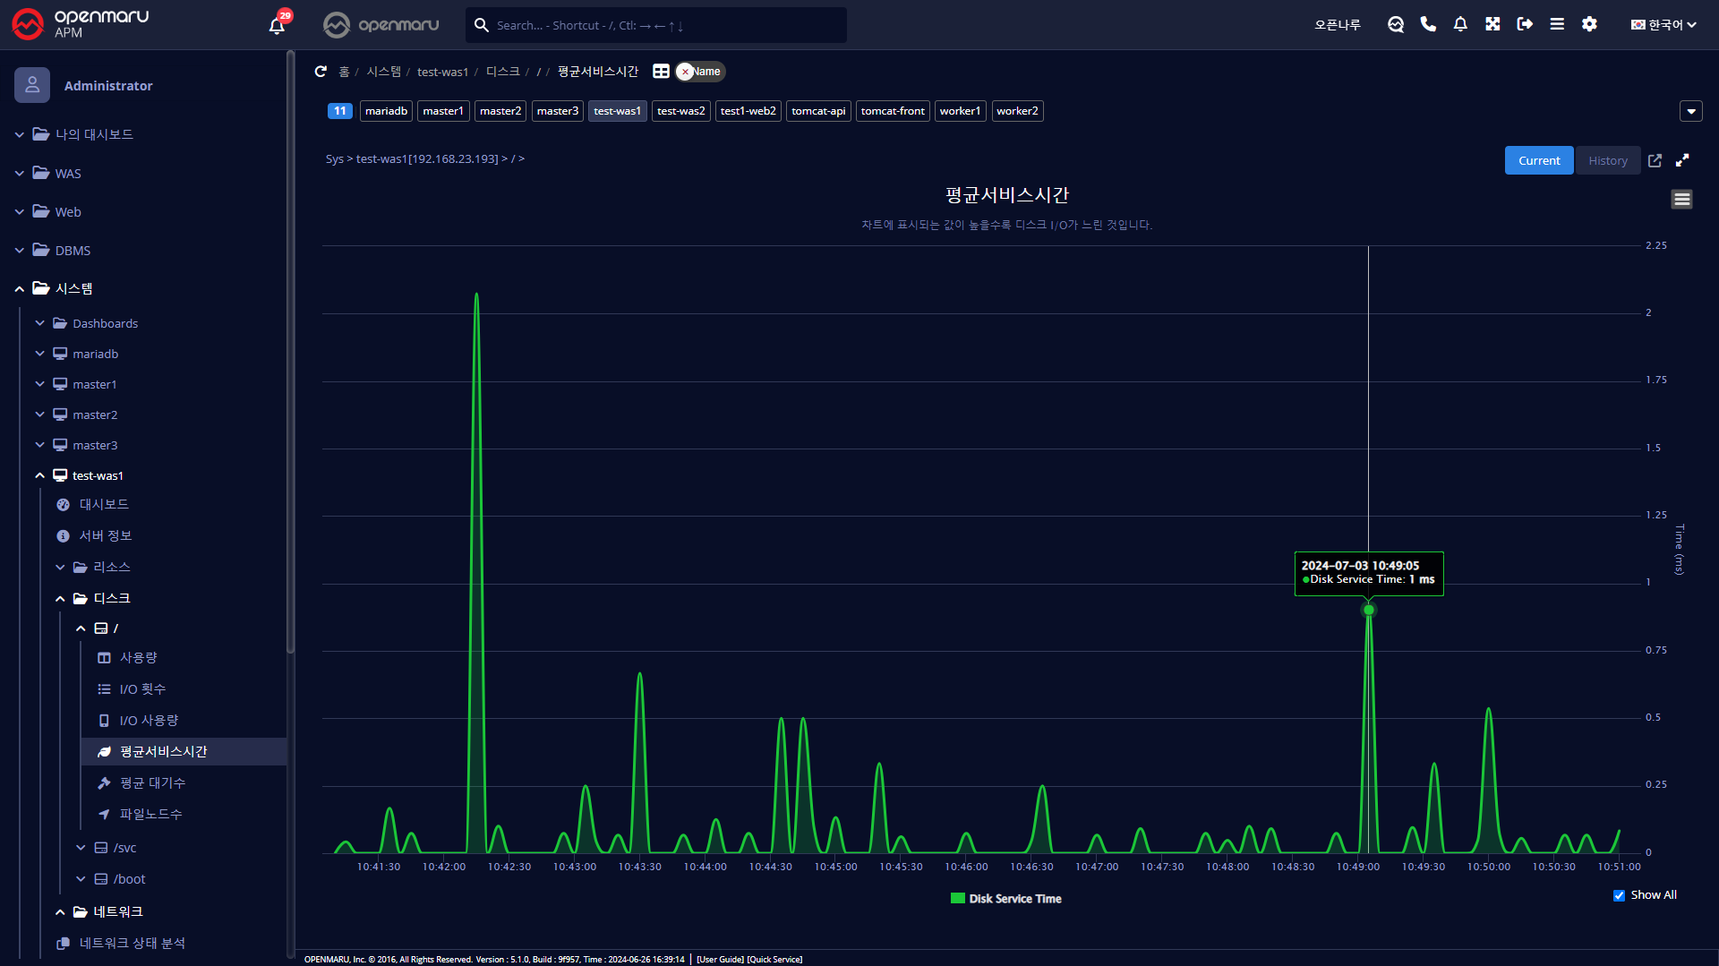Open the 한국어 language dropdown
Image resolution: width=1719 pixels, height=966 pixels.
(x=1663, y=25)
